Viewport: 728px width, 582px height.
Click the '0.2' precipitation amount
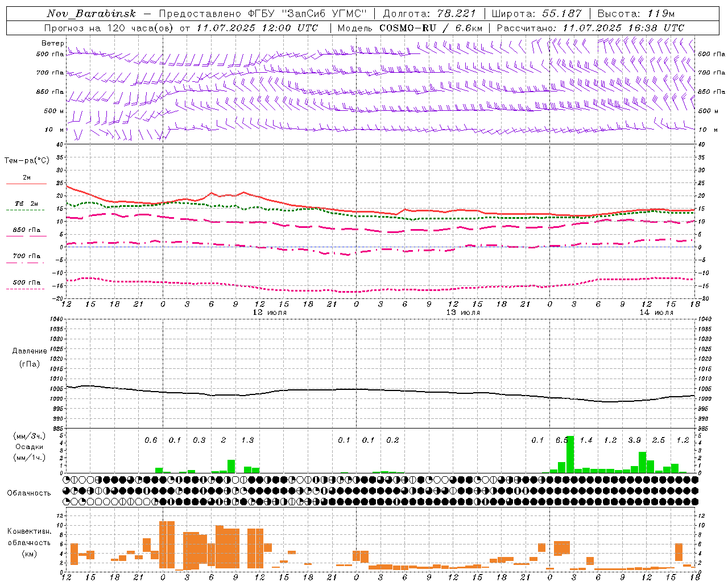pos(392,440)
